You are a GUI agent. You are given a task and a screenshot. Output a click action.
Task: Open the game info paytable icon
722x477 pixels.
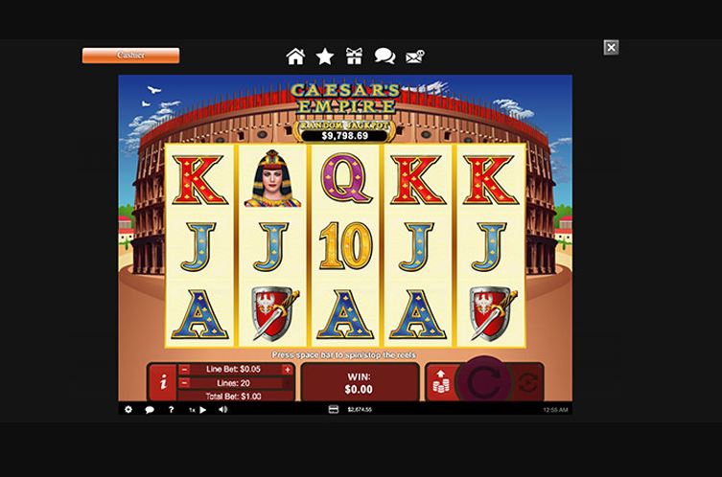(163, 382)
